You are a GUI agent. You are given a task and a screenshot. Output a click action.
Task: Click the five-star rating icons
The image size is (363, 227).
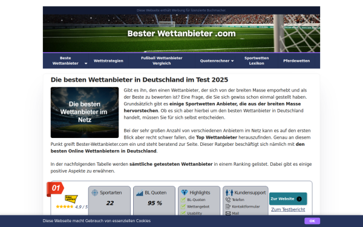coord(65,206)
